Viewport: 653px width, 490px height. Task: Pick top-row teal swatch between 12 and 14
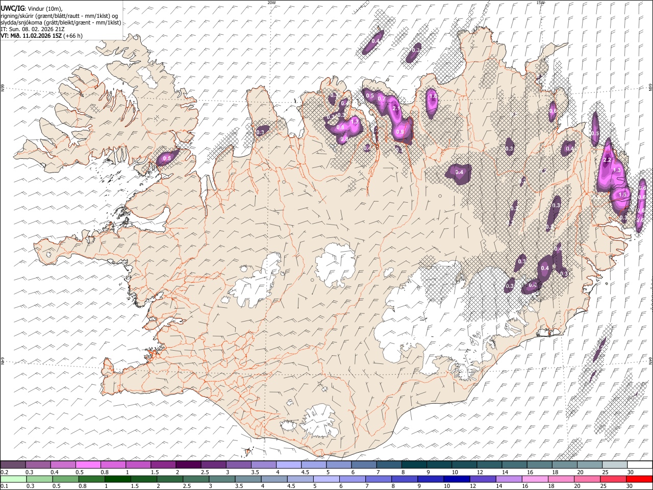[x=489, y=464]
